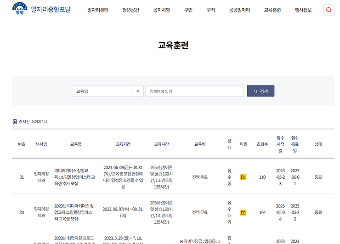Open the 구직 menu
Image resolution: width=340 pixels, height=244 pixels.
(x=210, y=10)
